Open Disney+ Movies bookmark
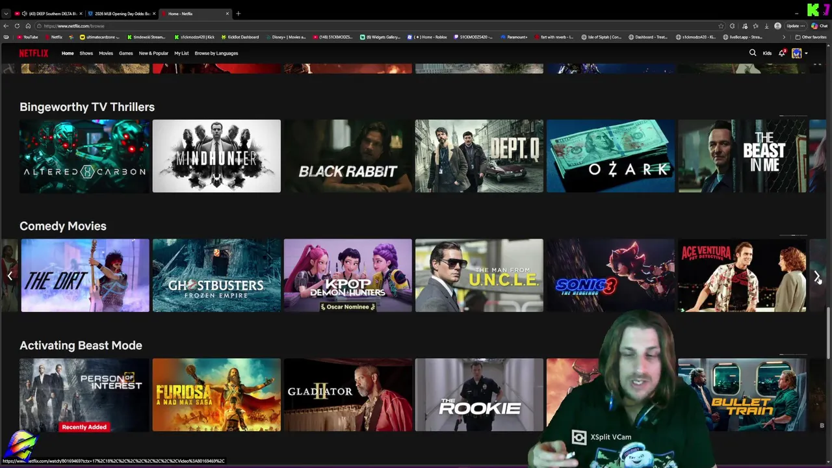The width and height of the screenshot is (832, 468). tap(285, 37)
